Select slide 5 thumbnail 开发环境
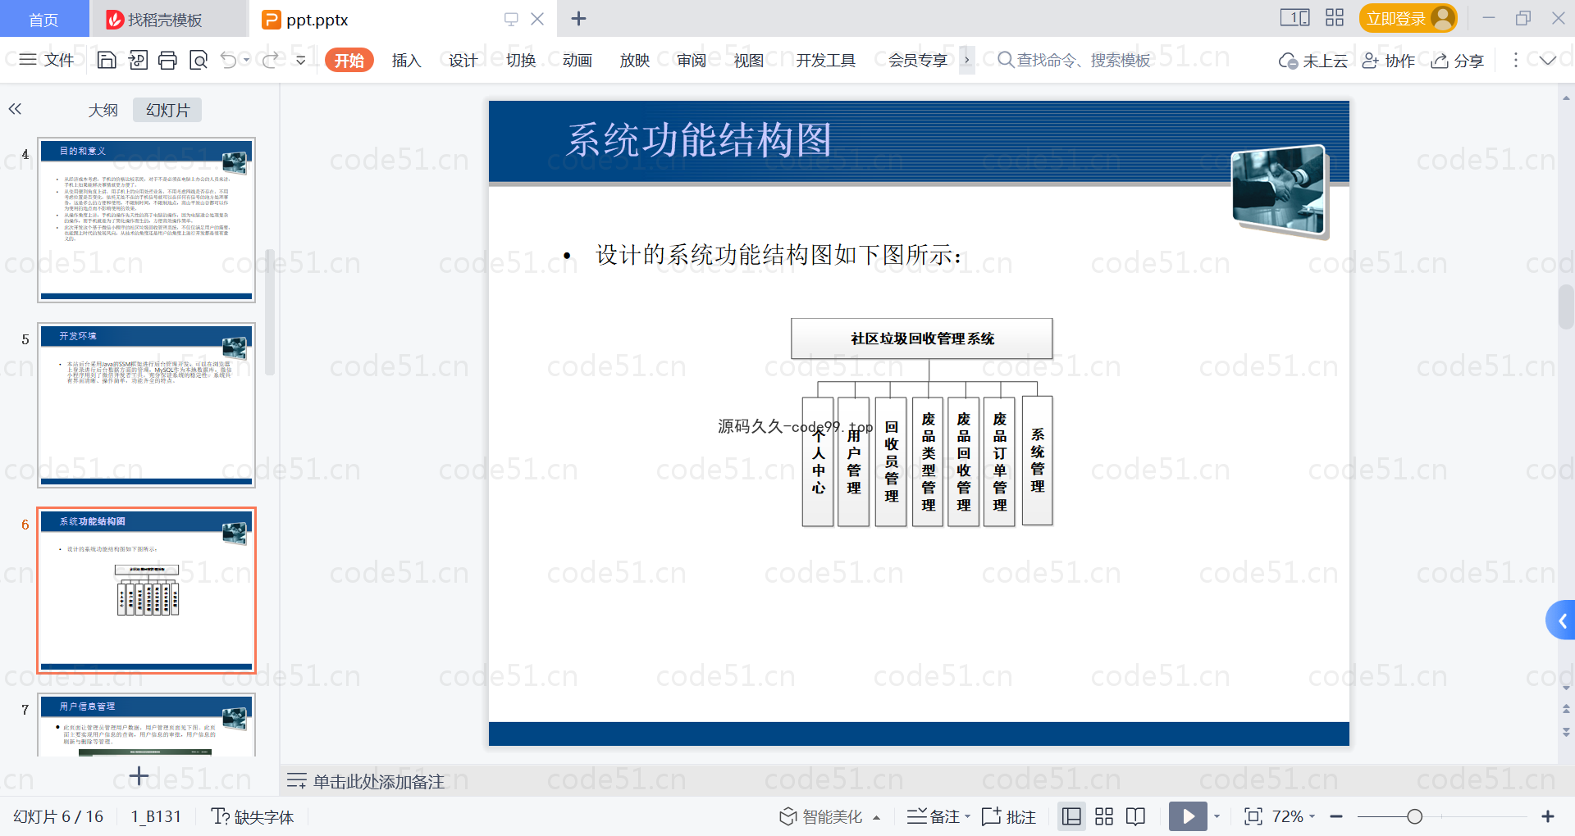The image size is (1575, 836). click(146, 405)
